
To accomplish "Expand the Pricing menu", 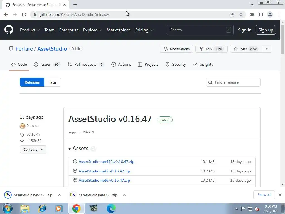I will (144, 30).
